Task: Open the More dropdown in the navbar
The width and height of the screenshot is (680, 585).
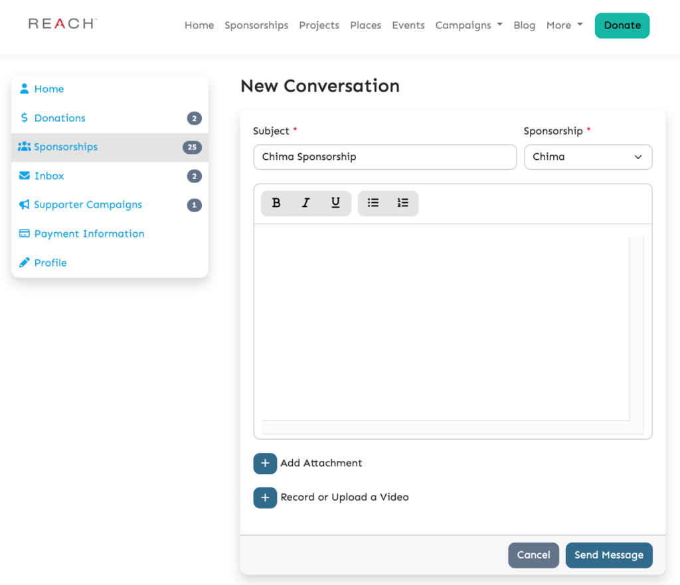Action: click(x=564, y=25)
